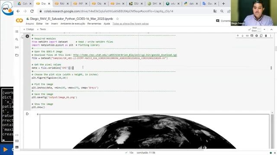
Task: Open the table of contents sidebar icon
Action: 17,31
